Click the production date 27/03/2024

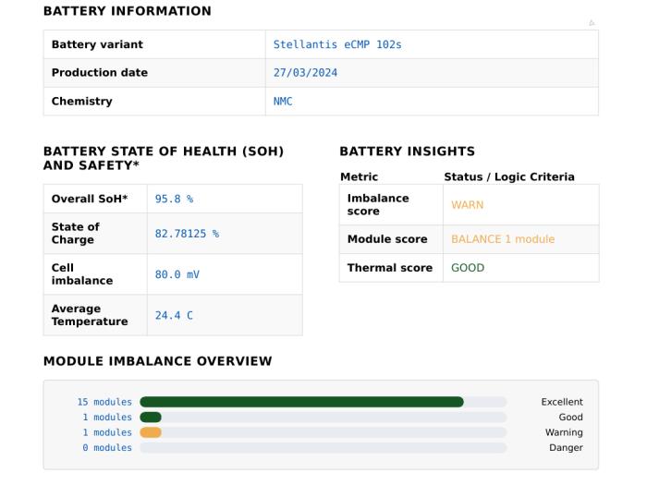point(305,73)
